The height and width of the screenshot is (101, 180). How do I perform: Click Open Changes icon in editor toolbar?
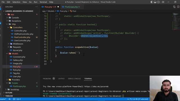click(x=174, y=7)
